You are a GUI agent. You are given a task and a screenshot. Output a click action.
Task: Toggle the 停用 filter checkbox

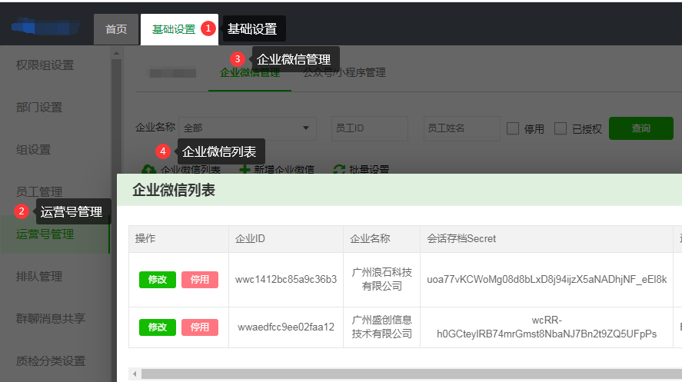(513, 128)
